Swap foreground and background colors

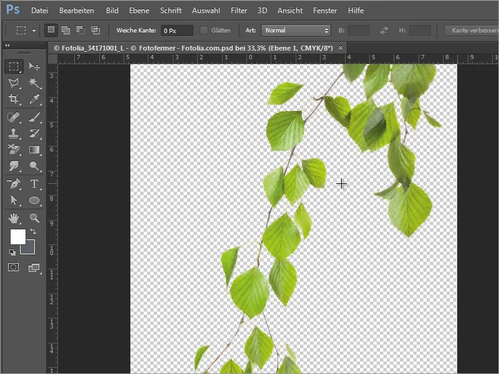33,231
